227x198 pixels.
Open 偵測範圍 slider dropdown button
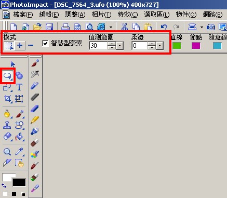120,46
